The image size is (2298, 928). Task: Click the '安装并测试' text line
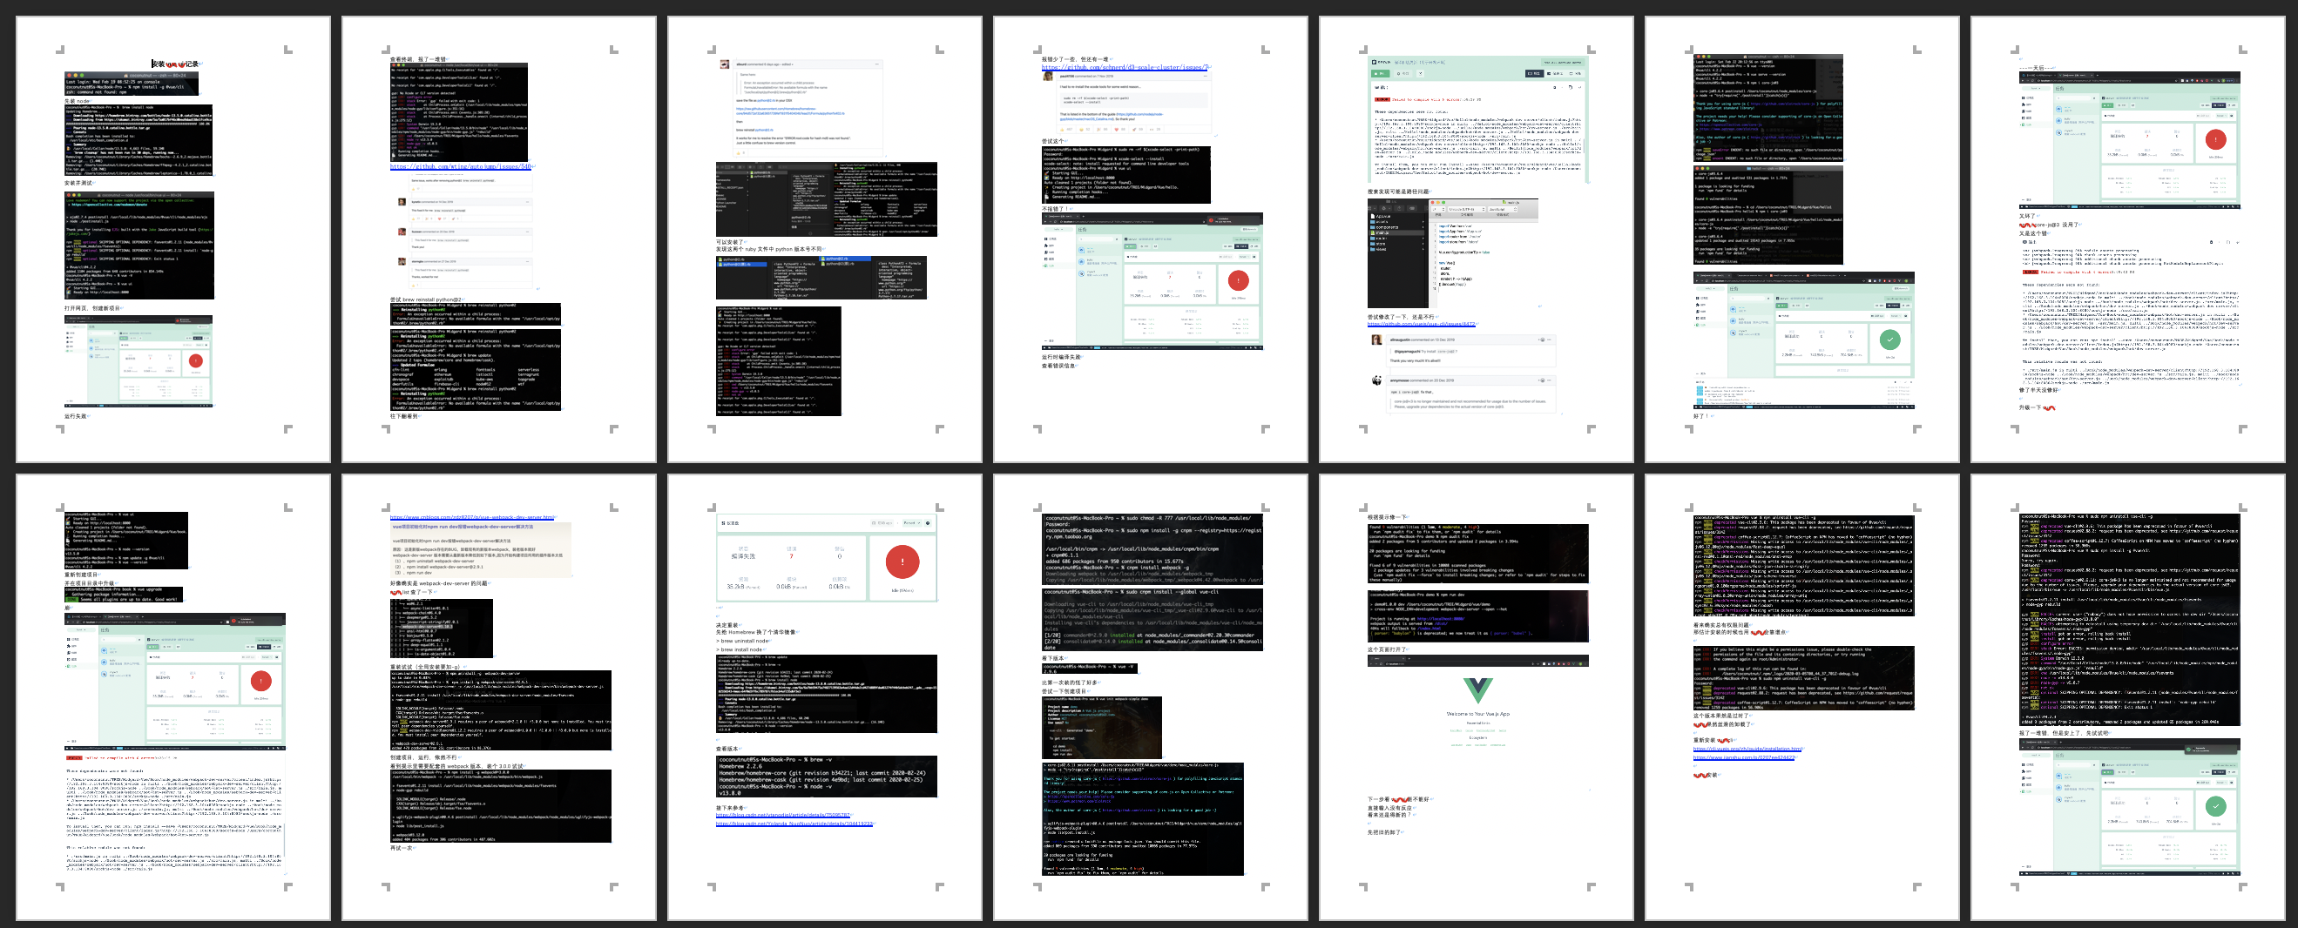pos(78,183)
